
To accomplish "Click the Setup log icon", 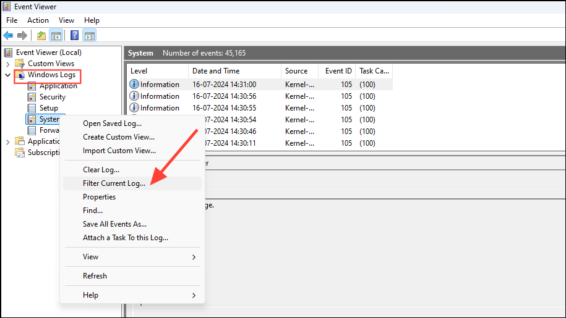I will click(32, 108).
